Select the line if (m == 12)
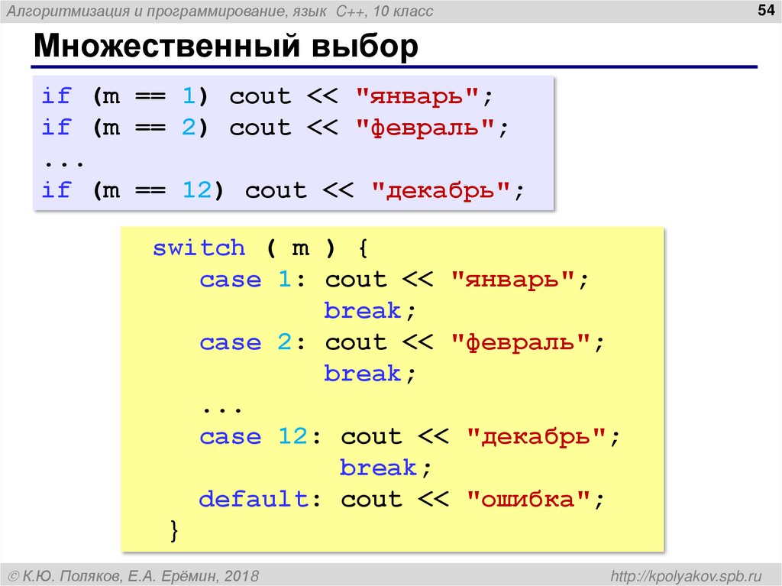The width and height of the screenshot is (782, 586). [134, 189]
